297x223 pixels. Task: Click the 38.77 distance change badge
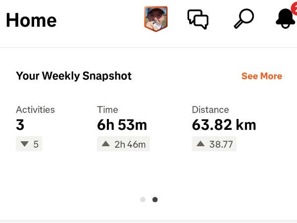(214, 144)
